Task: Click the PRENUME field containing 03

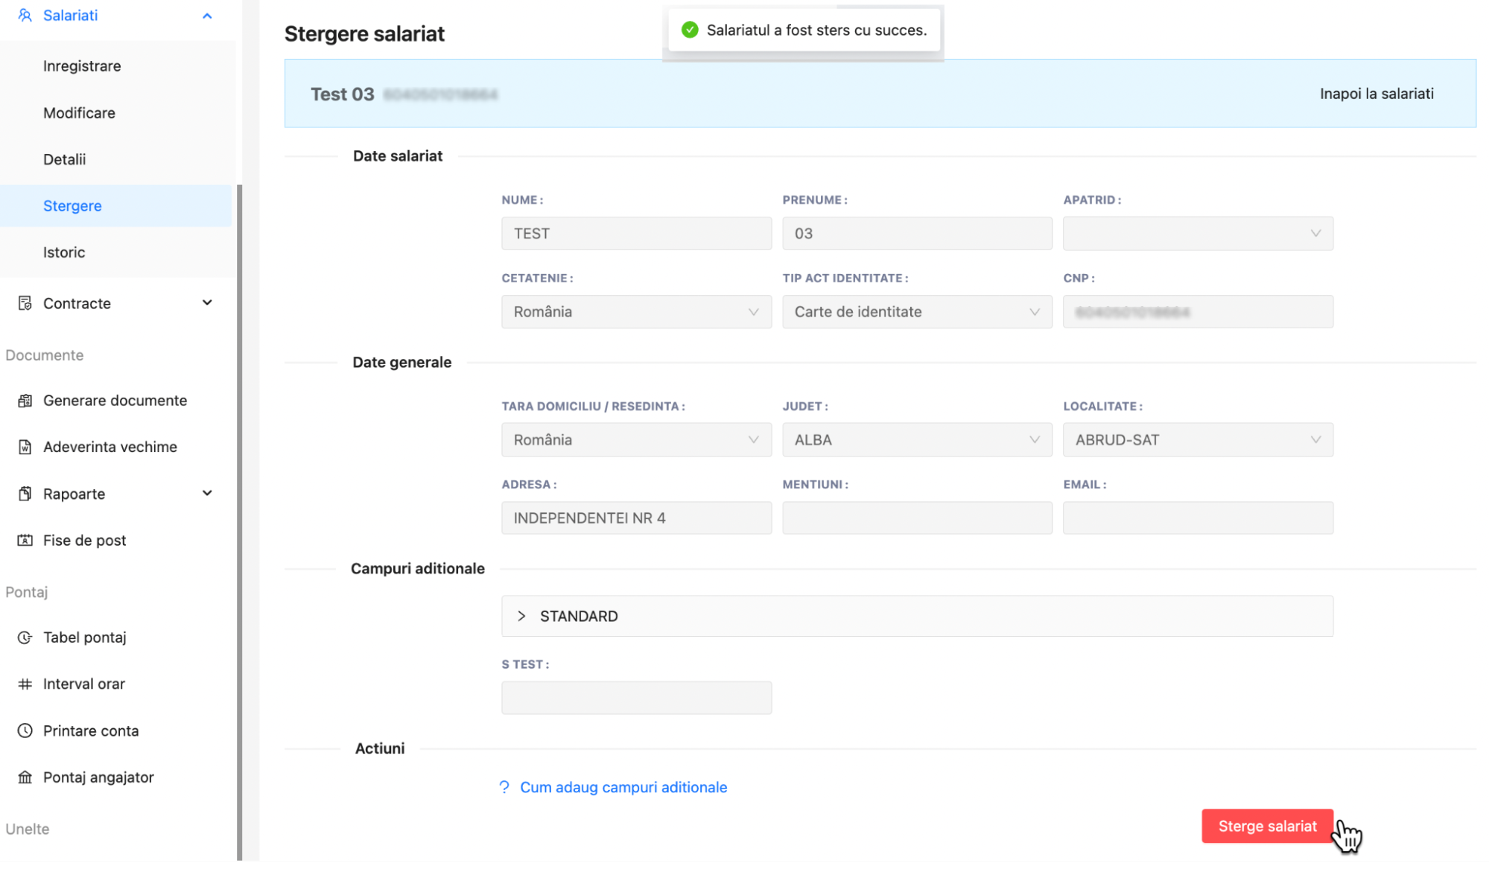Action: (917, 234)
